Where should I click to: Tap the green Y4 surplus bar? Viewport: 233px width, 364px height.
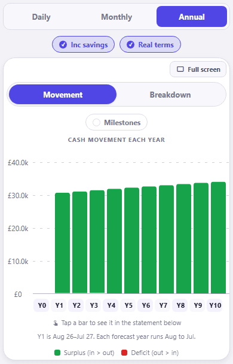point(115,241)
